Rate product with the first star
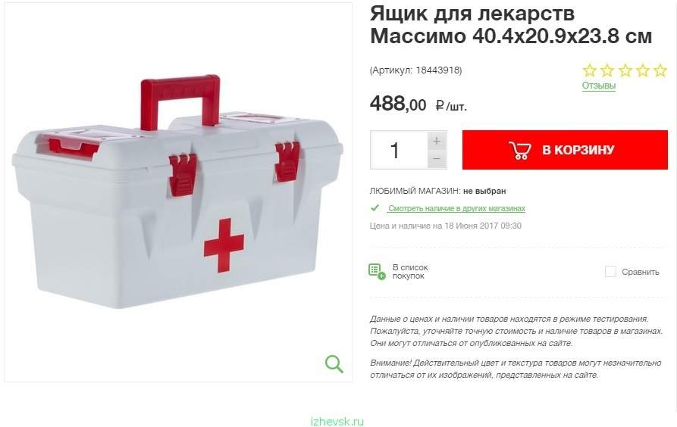The height and width of the screenshot is (427, 677). (x=589, y=70)
